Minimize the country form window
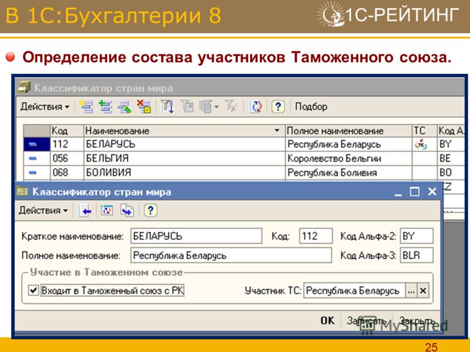Image resolution: width=470 pixels, height=352 pixels. 398,192
